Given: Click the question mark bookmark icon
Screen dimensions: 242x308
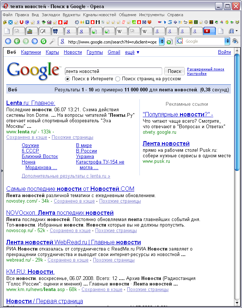Looking at the screenshot, I should point(211,22).
